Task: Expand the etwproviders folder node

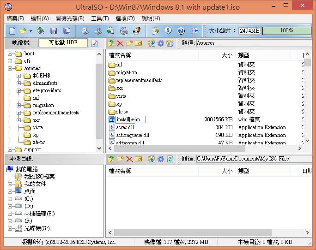Action: pos(18,90)
